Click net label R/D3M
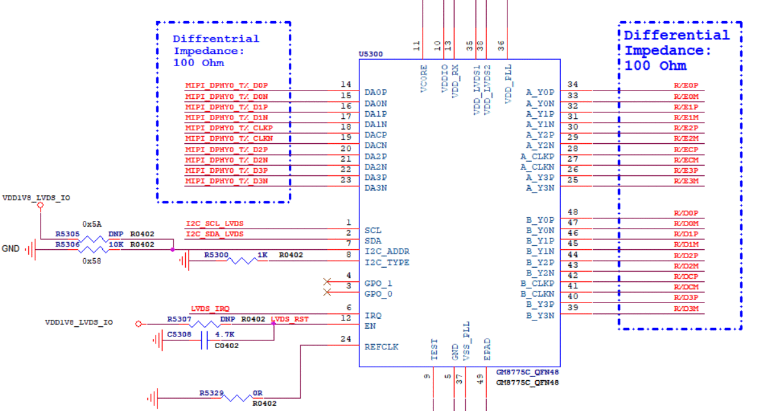775x411 pixels. tap(686, 308)
